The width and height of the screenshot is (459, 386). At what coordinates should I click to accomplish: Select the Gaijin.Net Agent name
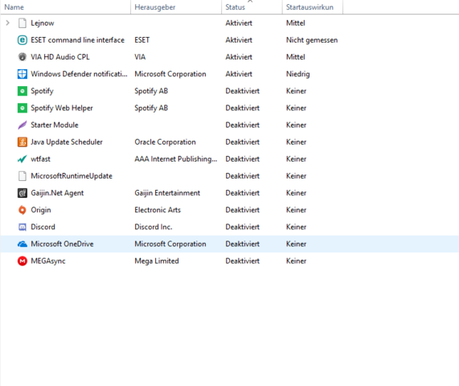tap(57, 193)
